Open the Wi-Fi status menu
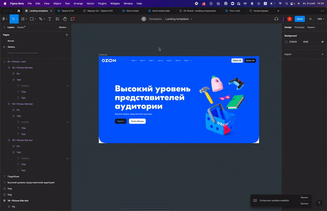The width and height of the screenshot is (327, 211). click(x=280, y=4)
